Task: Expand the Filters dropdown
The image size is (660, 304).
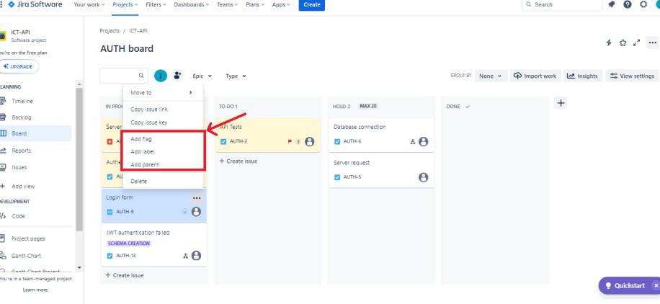Action: pos(156,4)
